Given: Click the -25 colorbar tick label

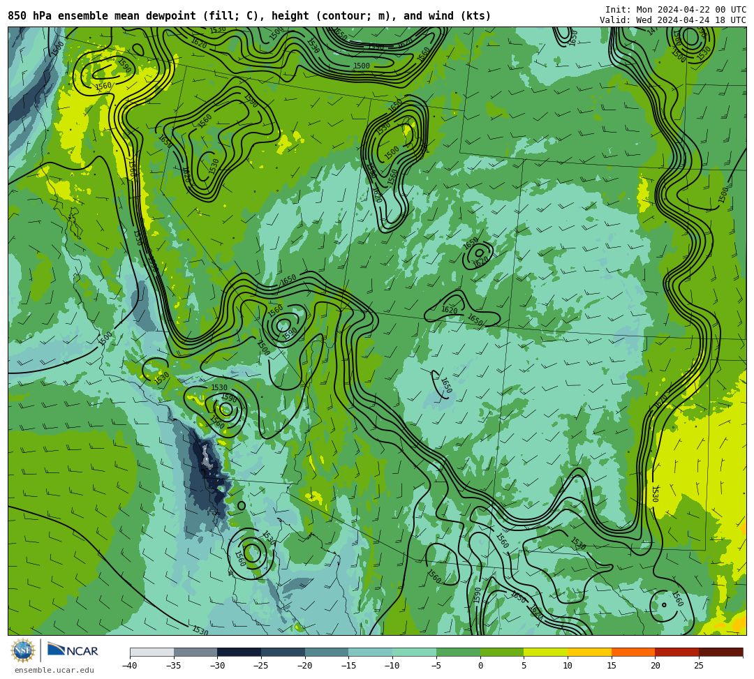Looking at the screenshot, I should tap(261, 666).
